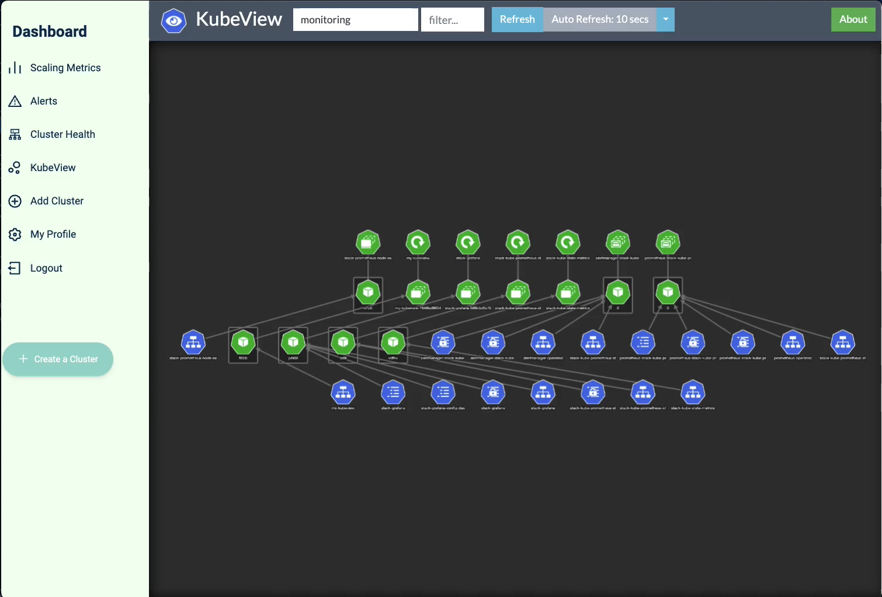Select the stack-grafana-588cbd5cf9 ReplicaSet node
This screenshot has height=597, width=882.
point(468,292)
